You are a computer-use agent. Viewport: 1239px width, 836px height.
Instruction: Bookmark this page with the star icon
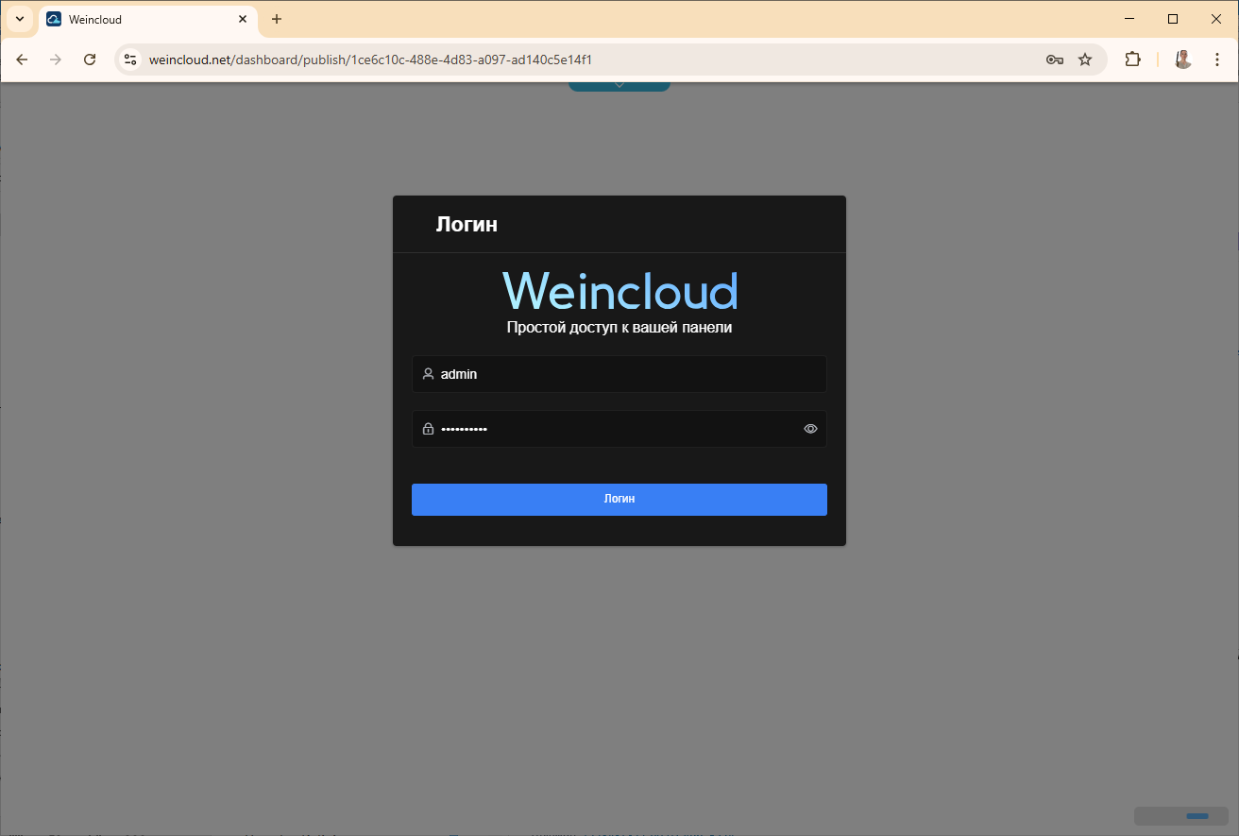tap(1085, 60)
